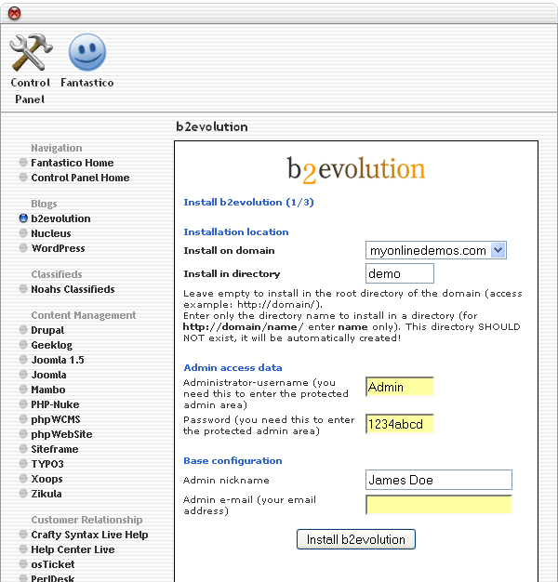Click the bullet icon beside osTicket
This screenshot has height=582, width=558.
tap(23, 564)
